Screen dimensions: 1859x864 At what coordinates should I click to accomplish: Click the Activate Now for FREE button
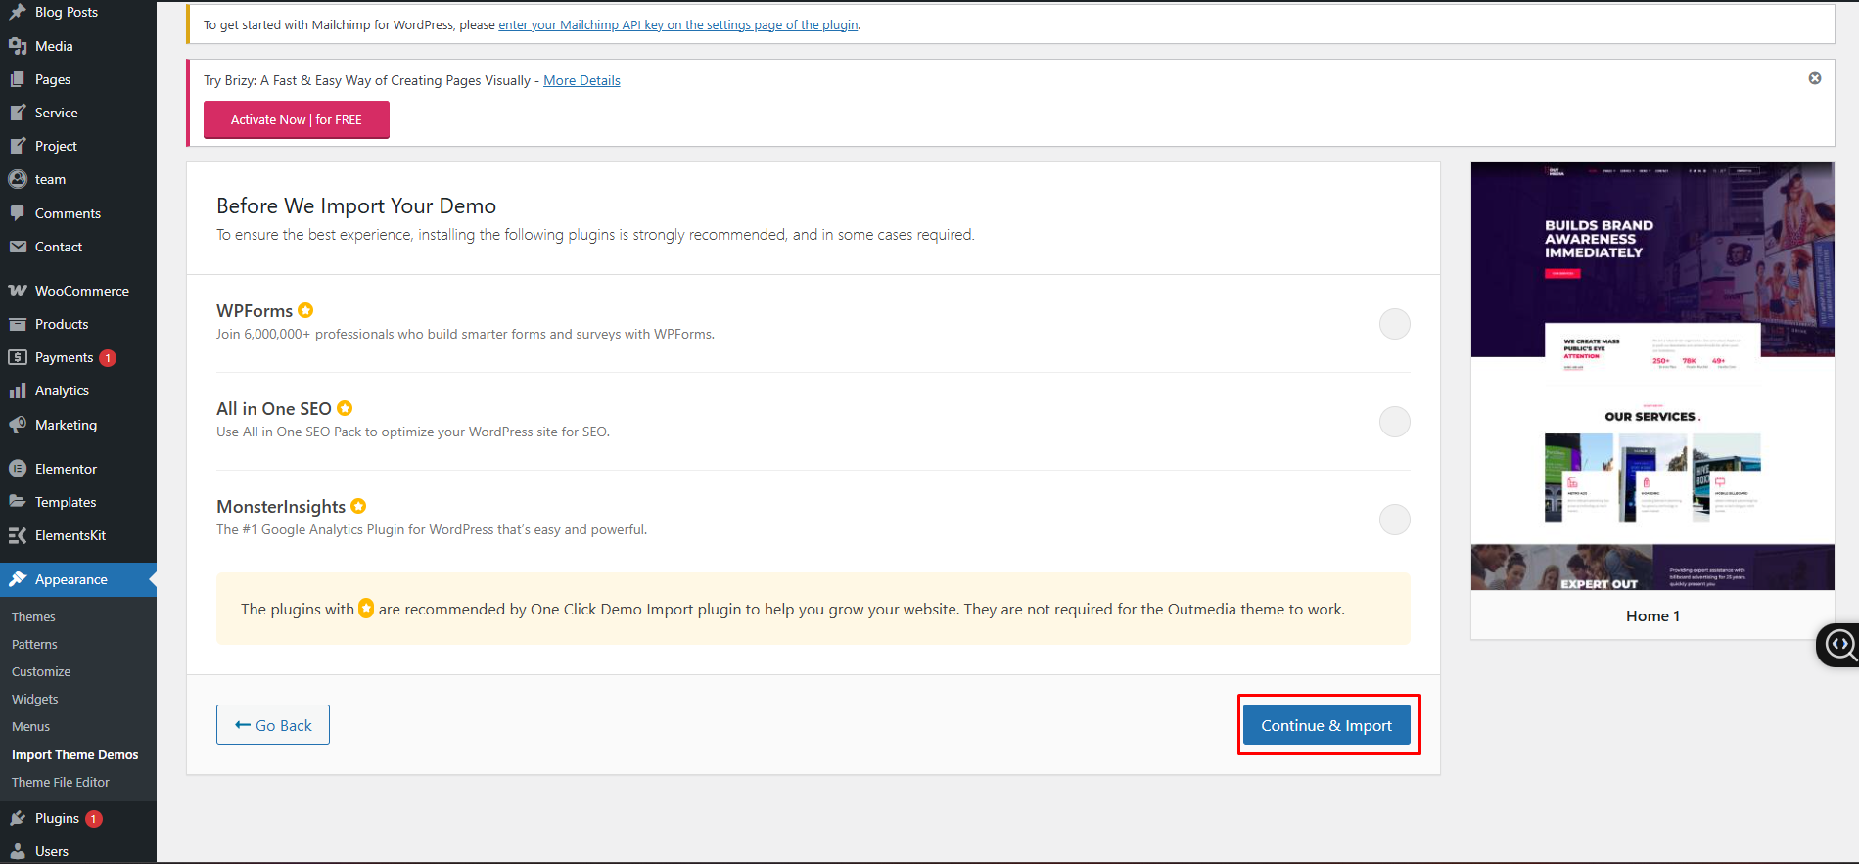click(296, 119)
